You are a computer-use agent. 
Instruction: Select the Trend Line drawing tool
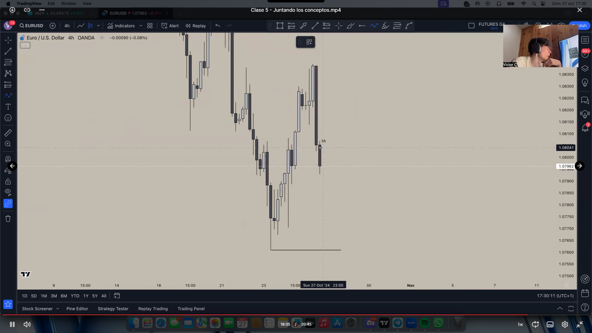[x=8, y=51]
